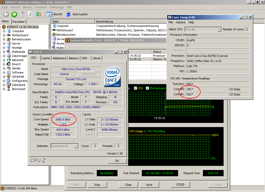Click the Beschreibung column header
This screenshot has width=265, height=192.
131,21
